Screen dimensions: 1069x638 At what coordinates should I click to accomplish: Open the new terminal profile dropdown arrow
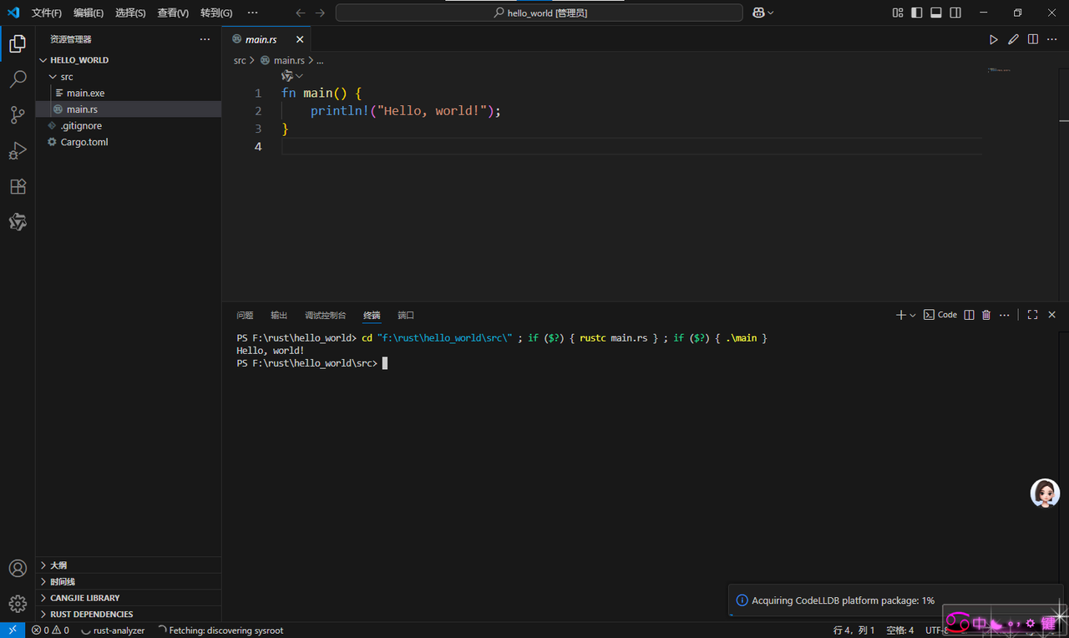pos(913,316)
